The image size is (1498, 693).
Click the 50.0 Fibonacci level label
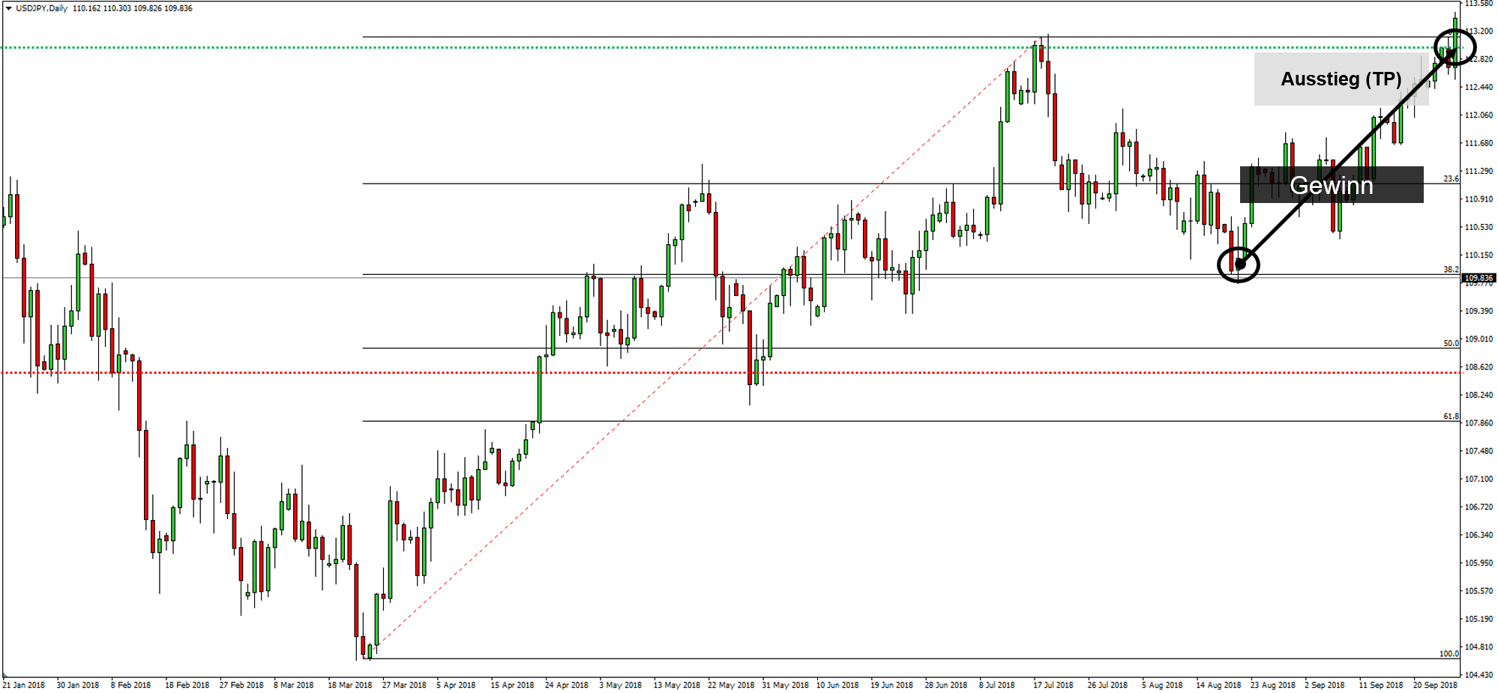pyautogui.click(x=1452, y=343)
